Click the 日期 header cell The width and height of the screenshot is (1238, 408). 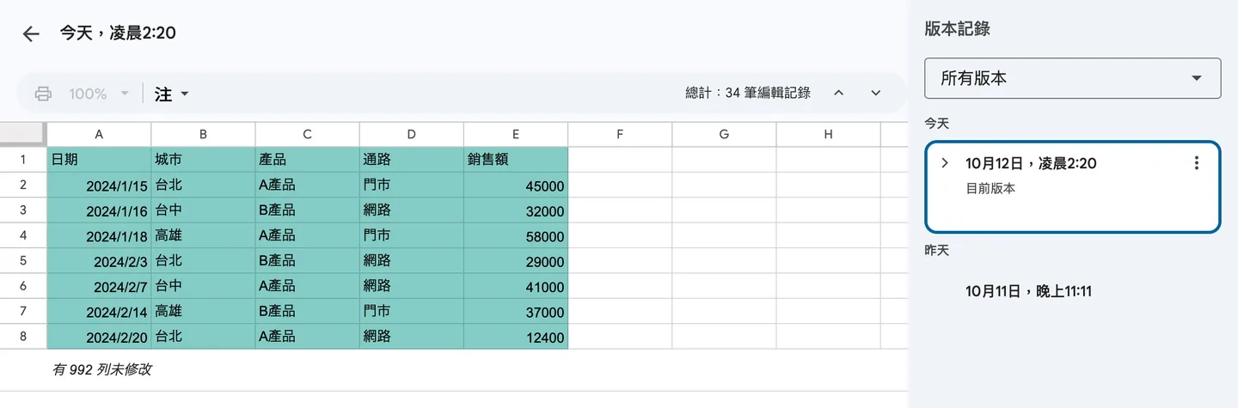tap(99, 159)
